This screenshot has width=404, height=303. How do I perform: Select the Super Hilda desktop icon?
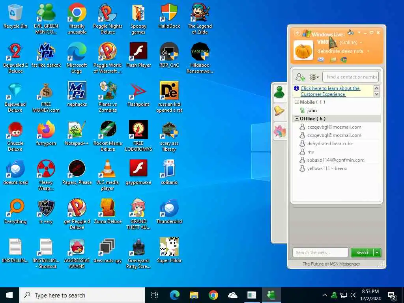pos(169,251)
